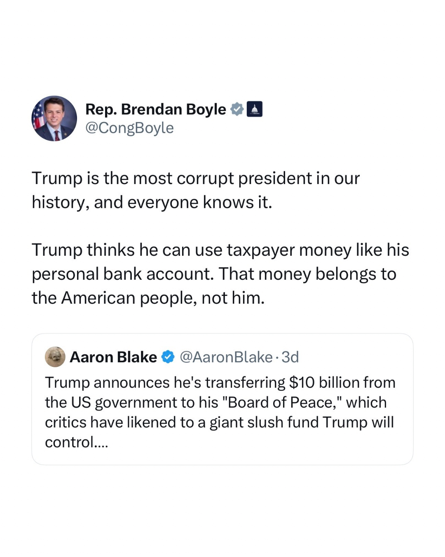Image resolution: width=445 pixels, height=557 pixels.
Task: Click Aaron Blake's small avatar
Action: (55, 357)
